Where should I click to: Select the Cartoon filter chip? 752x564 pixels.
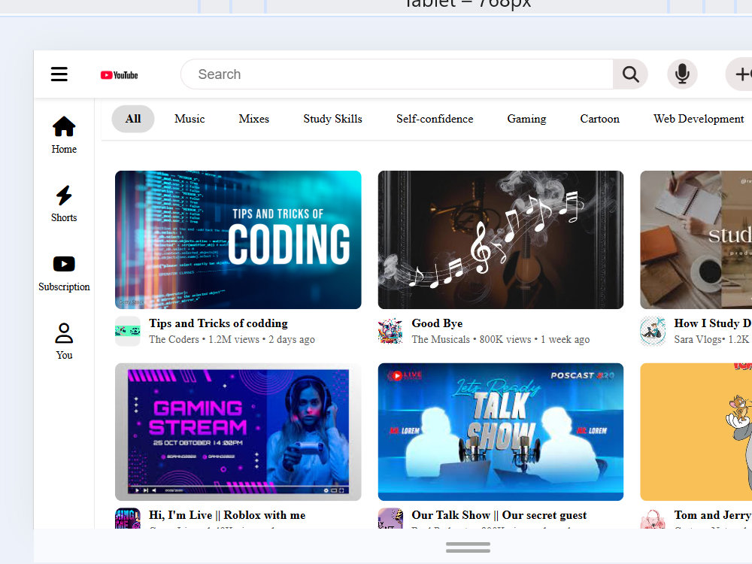tap(599, 119)
